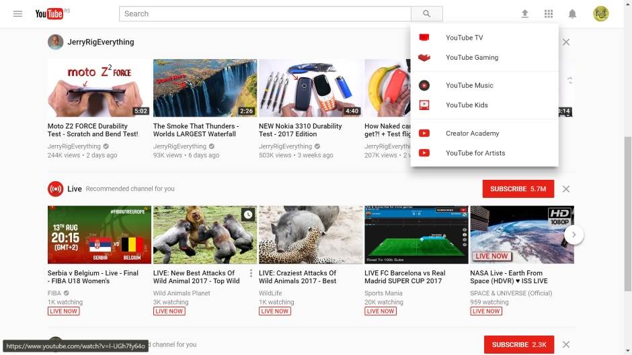The image size is (632, 355).
Task: Open the notifications bell
Action: pos(572,13)
